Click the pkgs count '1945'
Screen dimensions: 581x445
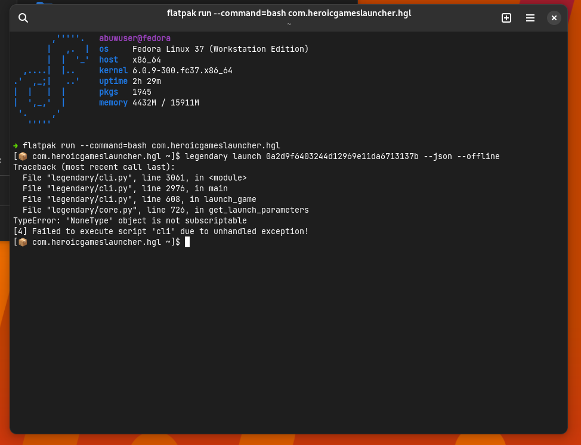click(x=142, y=92)
